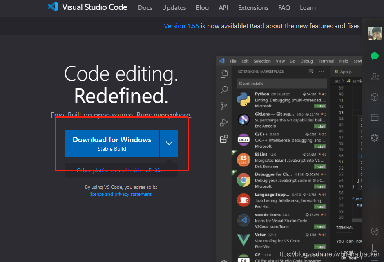
Task: Open the API navigation link
Action: coord(223,8)
